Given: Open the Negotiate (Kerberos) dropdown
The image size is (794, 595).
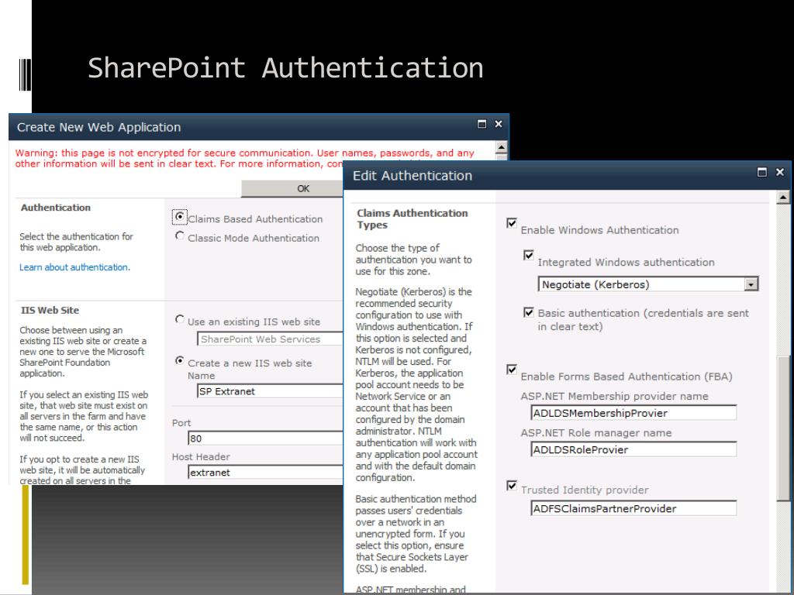Looking at the screenshot, I should coord(750,284).
